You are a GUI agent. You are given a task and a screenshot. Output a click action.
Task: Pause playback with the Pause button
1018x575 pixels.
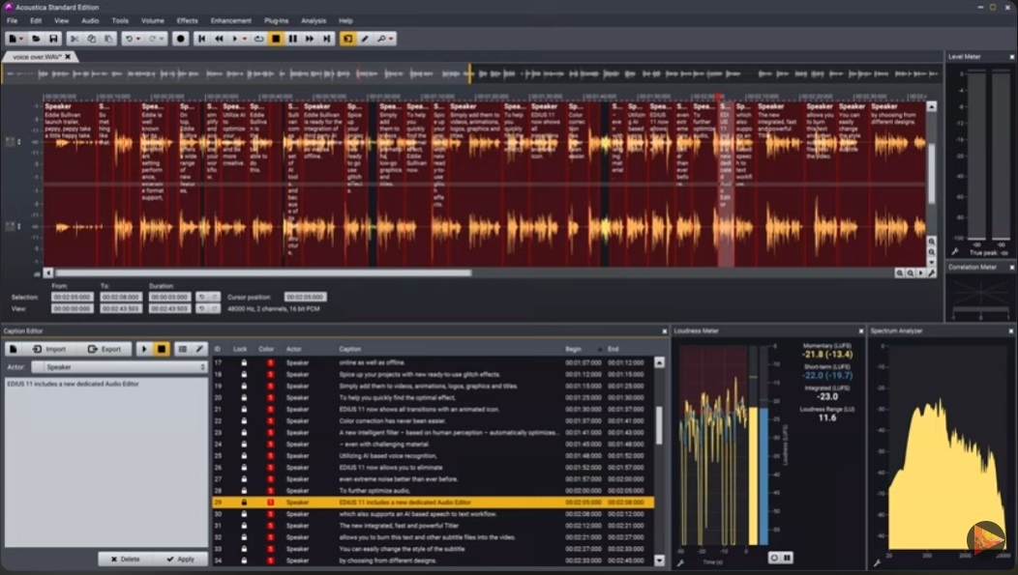[293, 39]
